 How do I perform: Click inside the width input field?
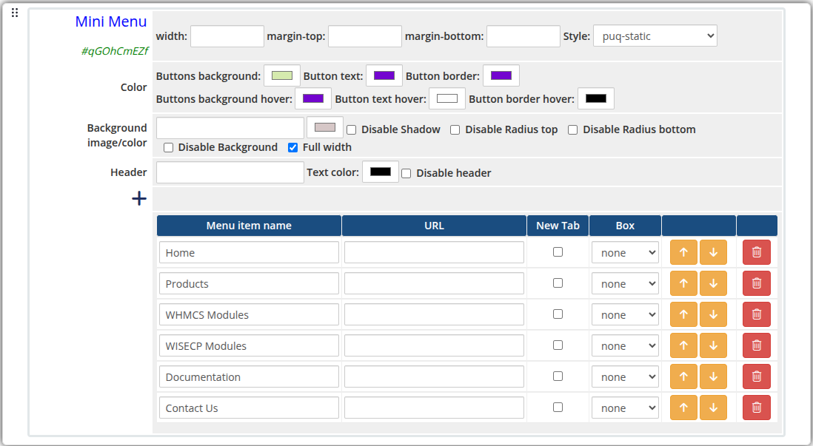click(x=227, y=36)
